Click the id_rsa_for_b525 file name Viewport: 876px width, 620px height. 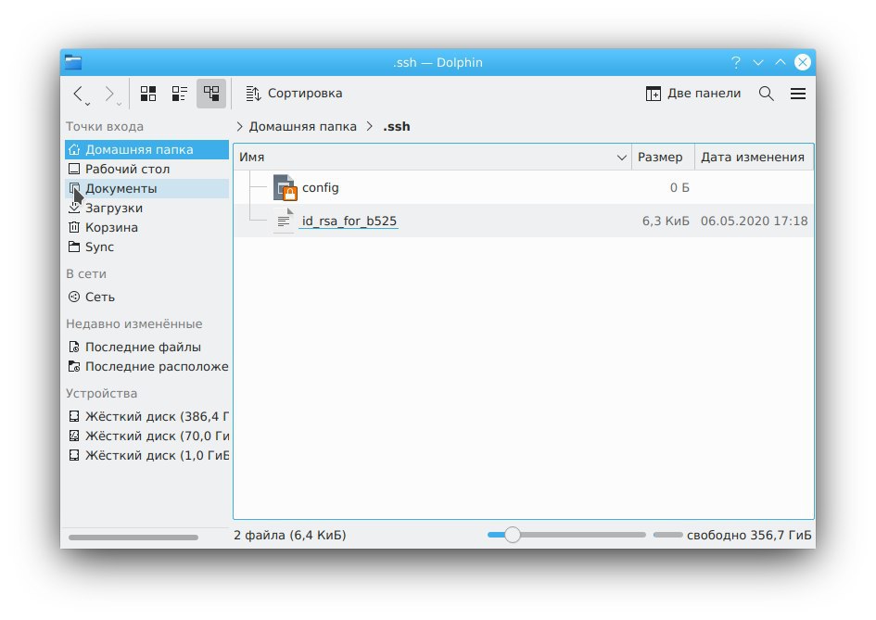point(349,221)
